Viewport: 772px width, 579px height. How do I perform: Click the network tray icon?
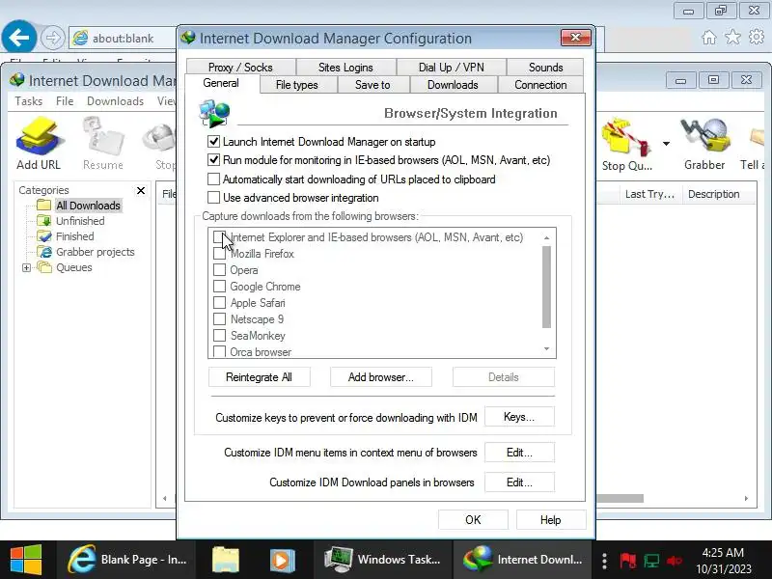pyautogui.click(x=651, y=561)
